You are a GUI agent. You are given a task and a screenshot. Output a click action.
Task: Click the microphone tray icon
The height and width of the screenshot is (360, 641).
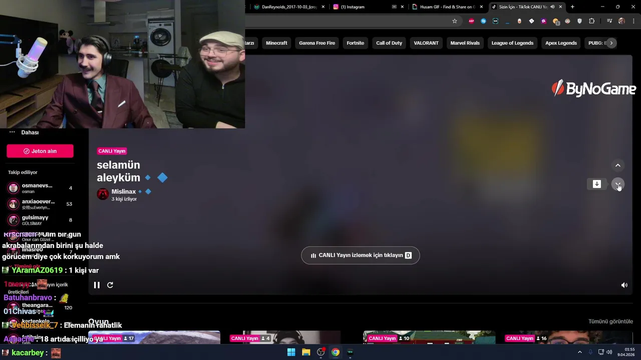coord(590,352)
